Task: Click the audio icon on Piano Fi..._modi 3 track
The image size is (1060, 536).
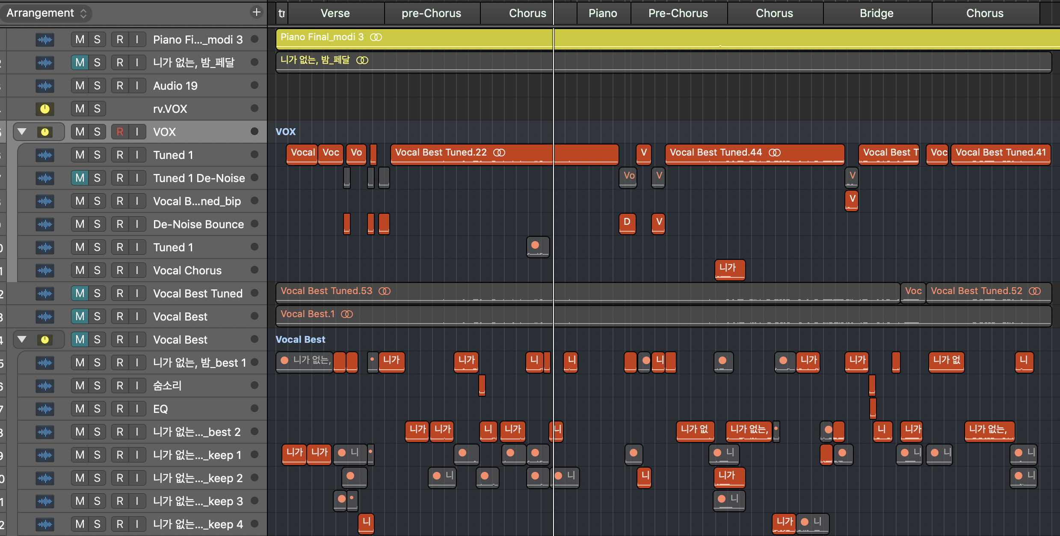Action: point(44,40)
